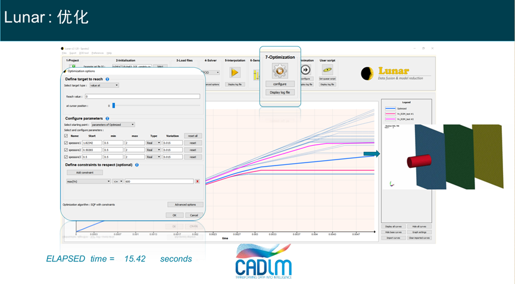Click the parameter set file path field
The image size is (515, 284).
point(132,66)
